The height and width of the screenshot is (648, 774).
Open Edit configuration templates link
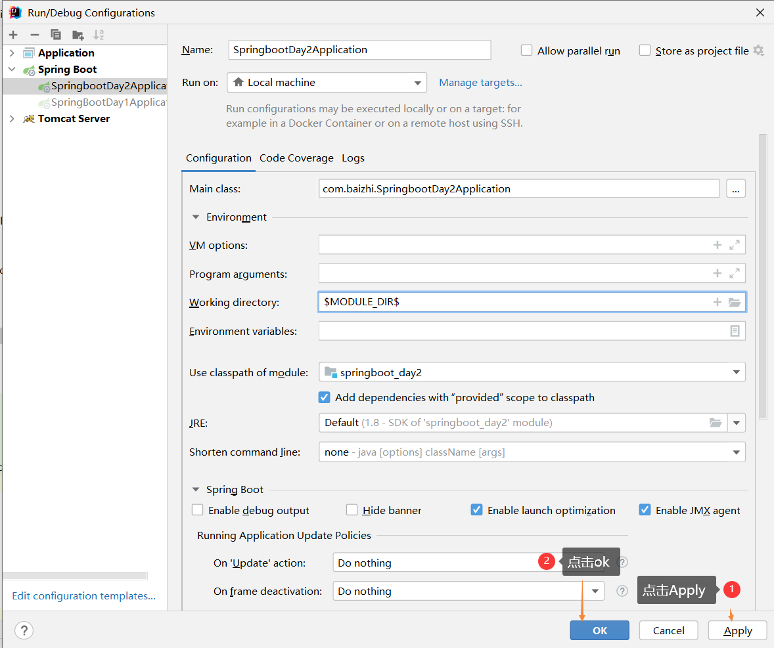pos(83,595)
